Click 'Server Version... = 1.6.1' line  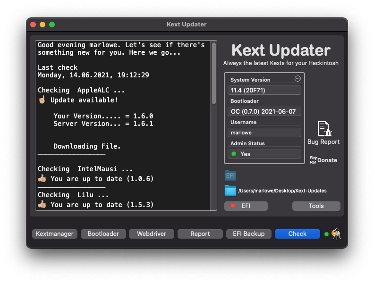click(x=103, y=124)
